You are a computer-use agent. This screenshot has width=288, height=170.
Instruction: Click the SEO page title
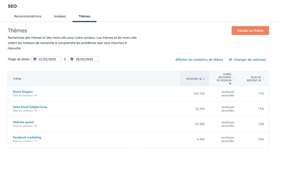[x=12, y=6]
